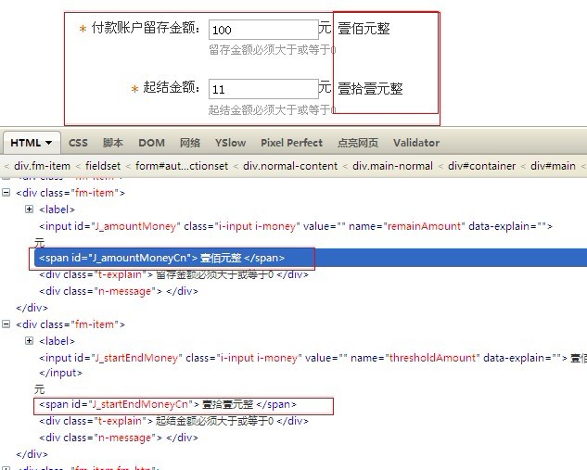Switch to the DOM tab
The width and height of the screenshot is (587, 470).
point(151,143)
